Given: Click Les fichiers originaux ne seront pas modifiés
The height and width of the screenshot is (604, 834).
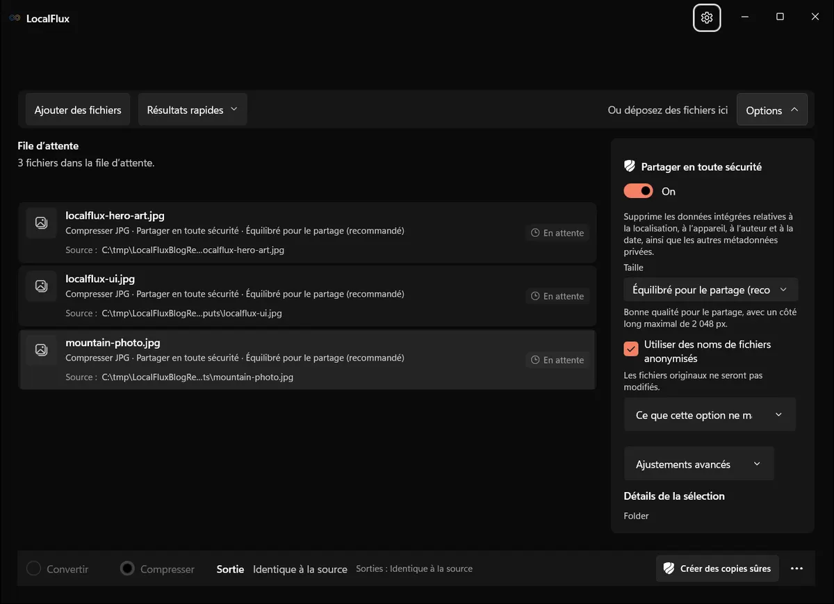Looking at the screenshot, I should [693, 381].
